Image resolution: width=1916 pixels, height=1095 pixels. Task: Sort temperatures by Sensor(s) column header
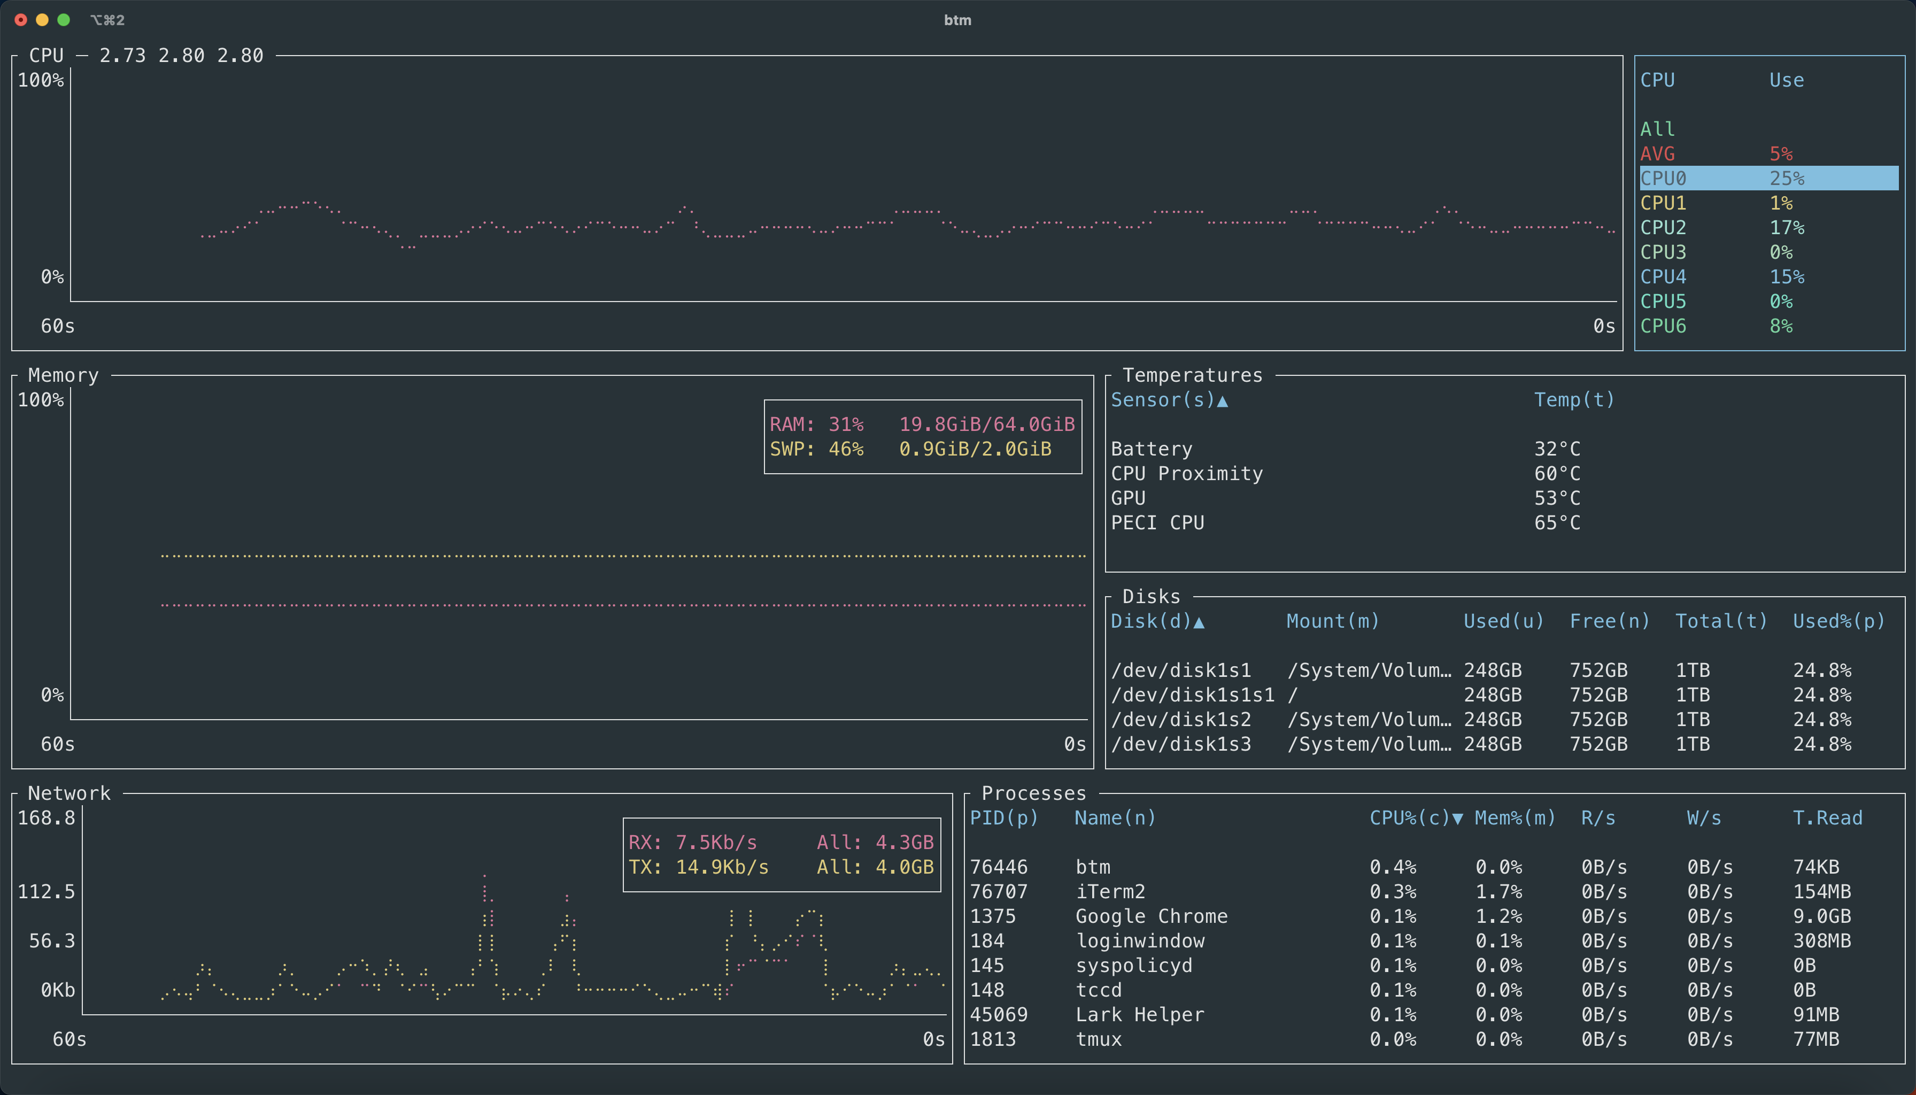pyautogui.click(x=1169, y=400)
